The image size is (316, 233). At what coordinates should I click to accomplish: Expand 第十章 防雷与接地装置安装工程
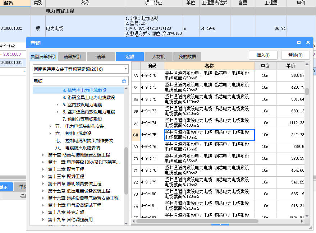click(43, 155)
